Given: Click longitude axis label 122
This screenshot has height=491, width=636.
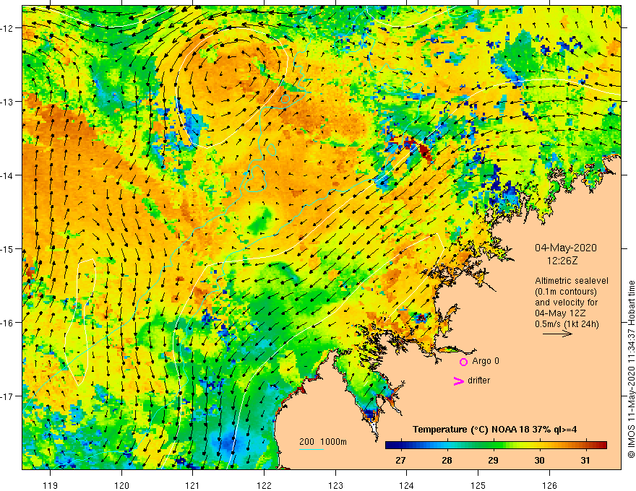Looking at the screenshot, I should pos(264,485).
